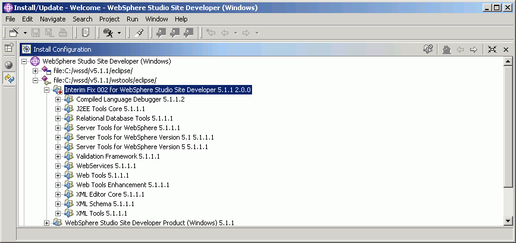Close the Install Configuration view
This screenshot has width=516, height=243.
(506, 50)
